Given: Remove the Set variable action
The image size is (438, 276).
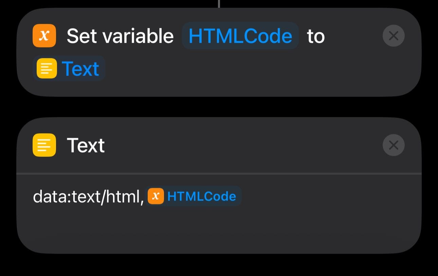Looking at the screenshot, I should [x=393, y=36].
